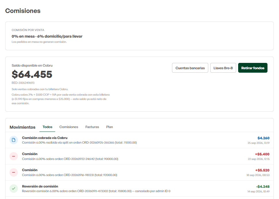Click the Reversión de comisión title
Screen dimensions: 279x199
coord(40,186)
